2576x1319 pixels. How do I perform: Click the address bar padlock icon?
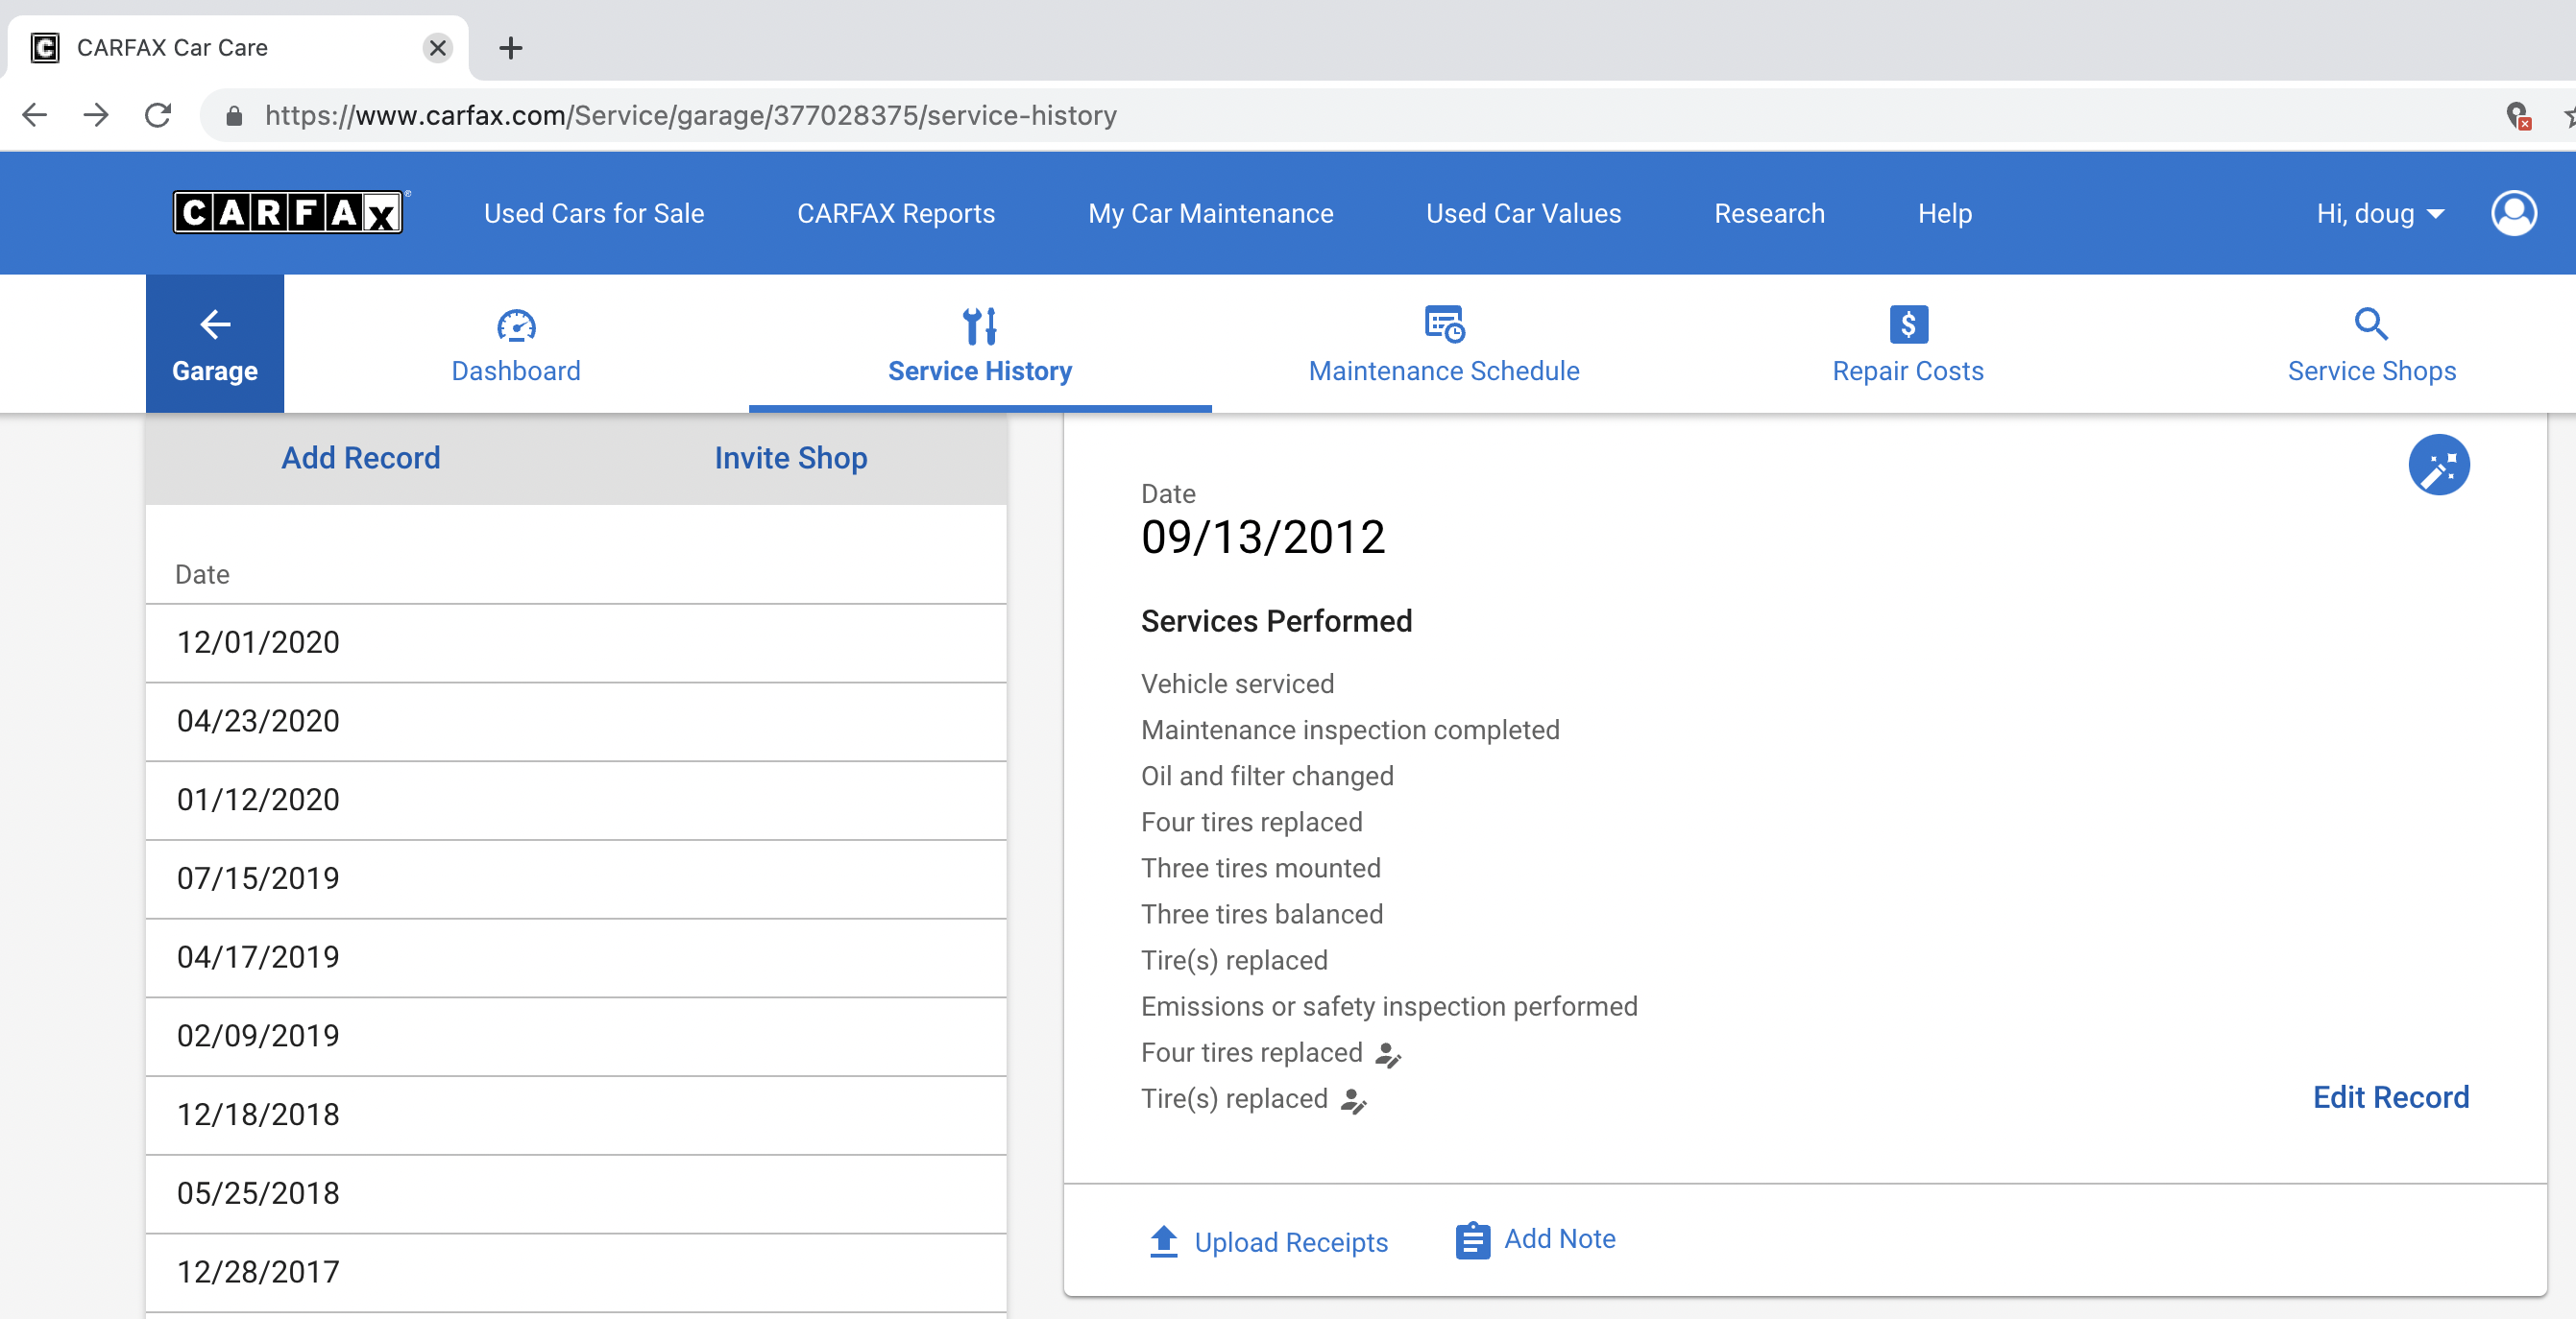234,116
